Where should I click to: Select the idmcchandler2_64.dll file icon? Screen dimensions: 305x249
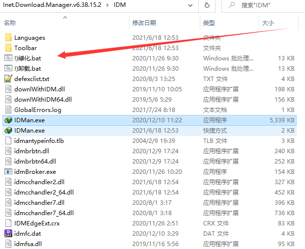click(8, 192)
